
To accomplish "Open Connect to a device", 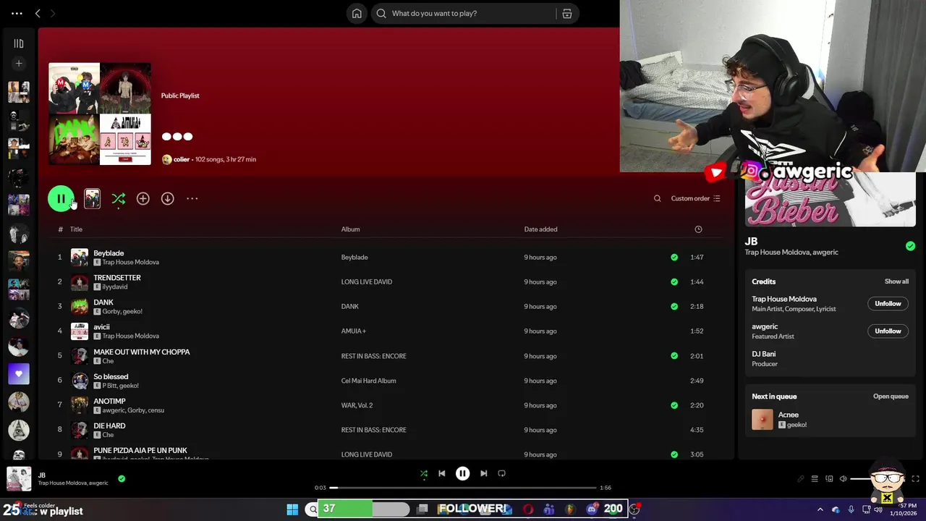I will pyautogui.click(x=829, y=478).
